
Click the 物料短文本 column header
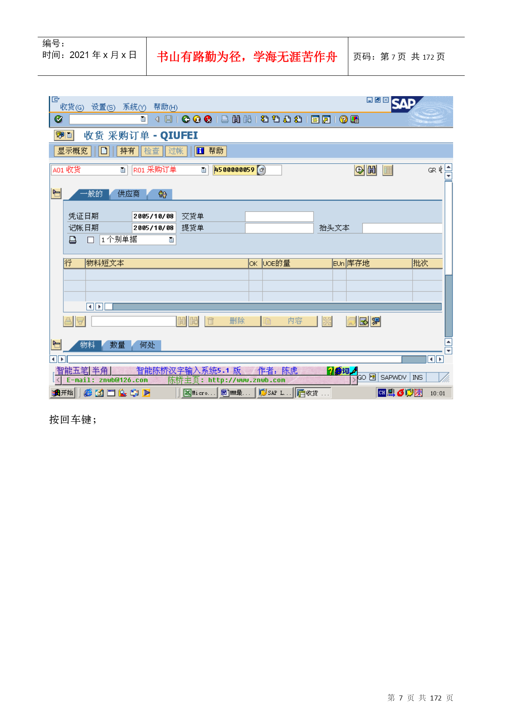[167, 263]
